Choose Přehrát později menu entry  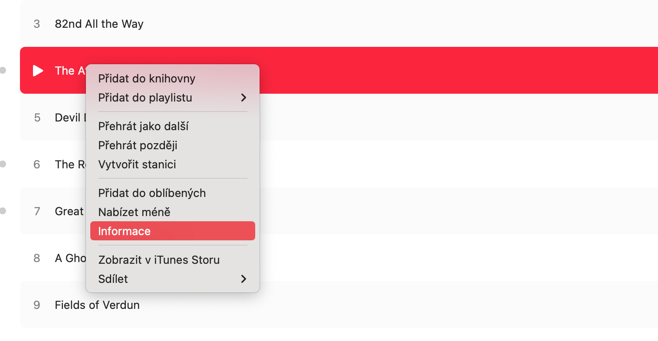point(138,145)
